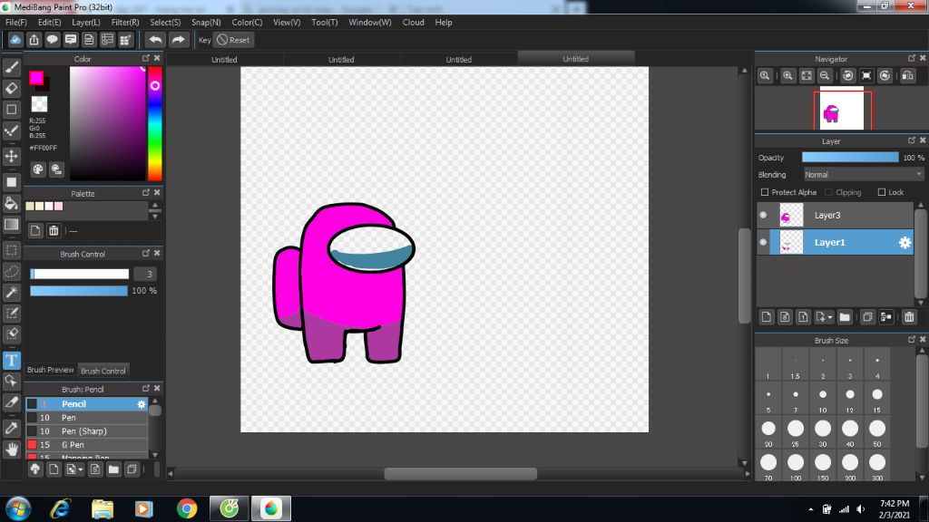Screen dimensions: 929x522
Task: Duplicate layer icon in the Layer panel
Action: (867, 317)
